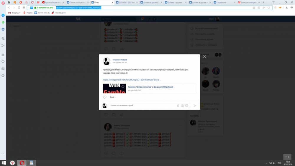Open Easy Setup sliders icon
The height and width of the screenshot is (166, 295).
coord(292,8)
